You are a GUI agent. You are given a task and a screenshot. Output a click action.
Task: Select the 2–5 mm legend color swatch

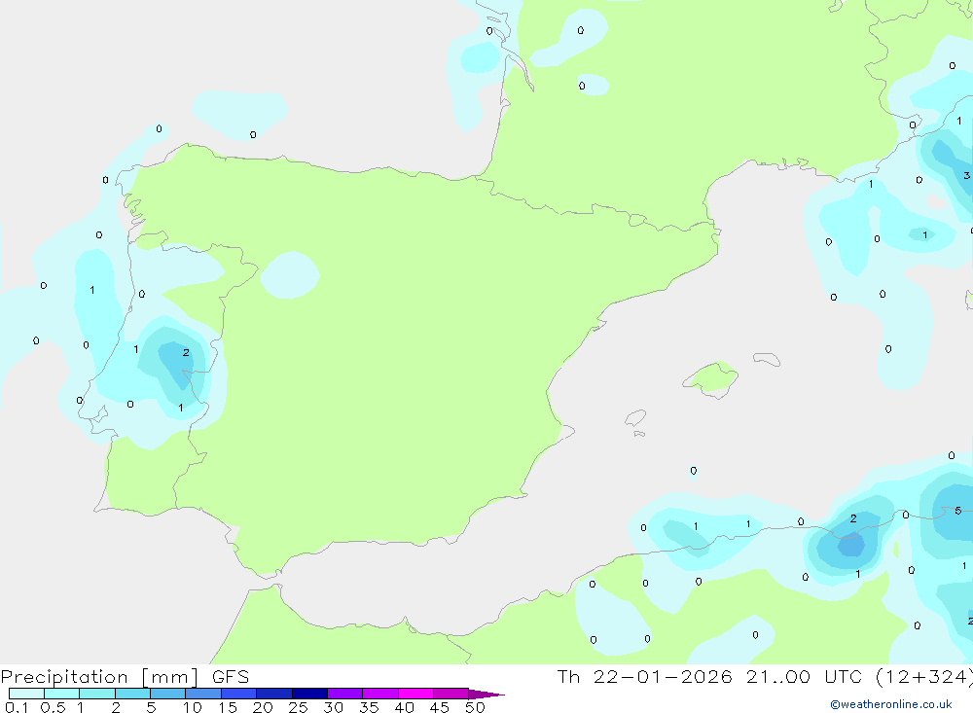132,694
